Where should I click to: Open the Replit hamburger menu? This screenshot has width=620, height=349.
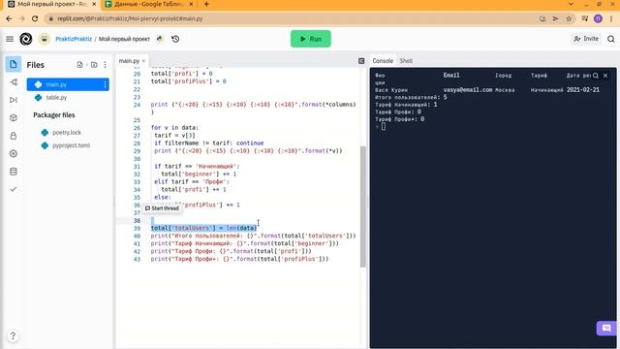[10, 39]
